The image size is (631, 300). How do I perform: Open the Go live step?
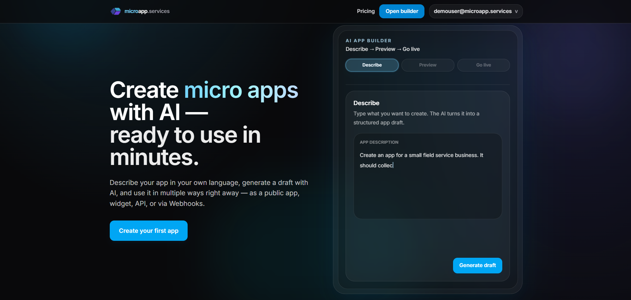click(x=483, y=65)
